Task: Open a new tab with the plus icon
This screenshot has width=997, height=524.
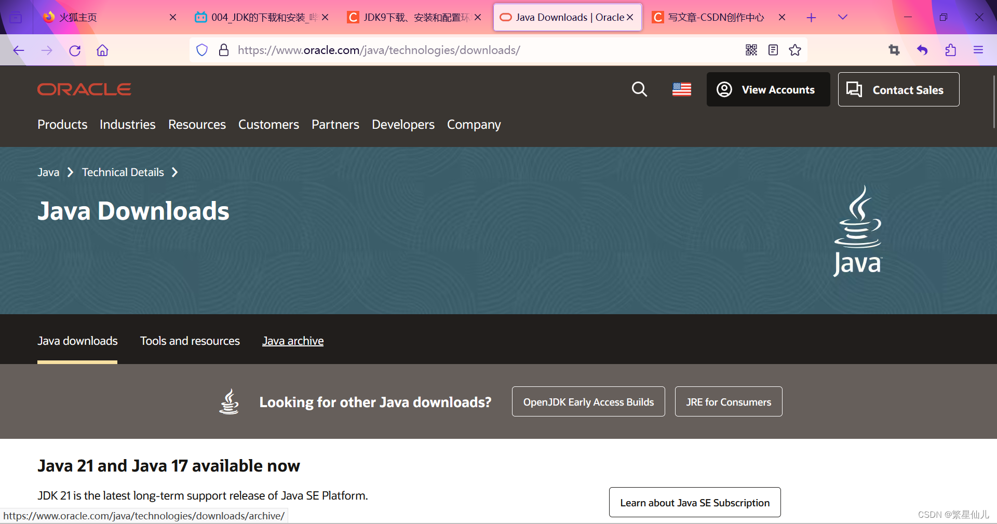Action: [811, 18]
